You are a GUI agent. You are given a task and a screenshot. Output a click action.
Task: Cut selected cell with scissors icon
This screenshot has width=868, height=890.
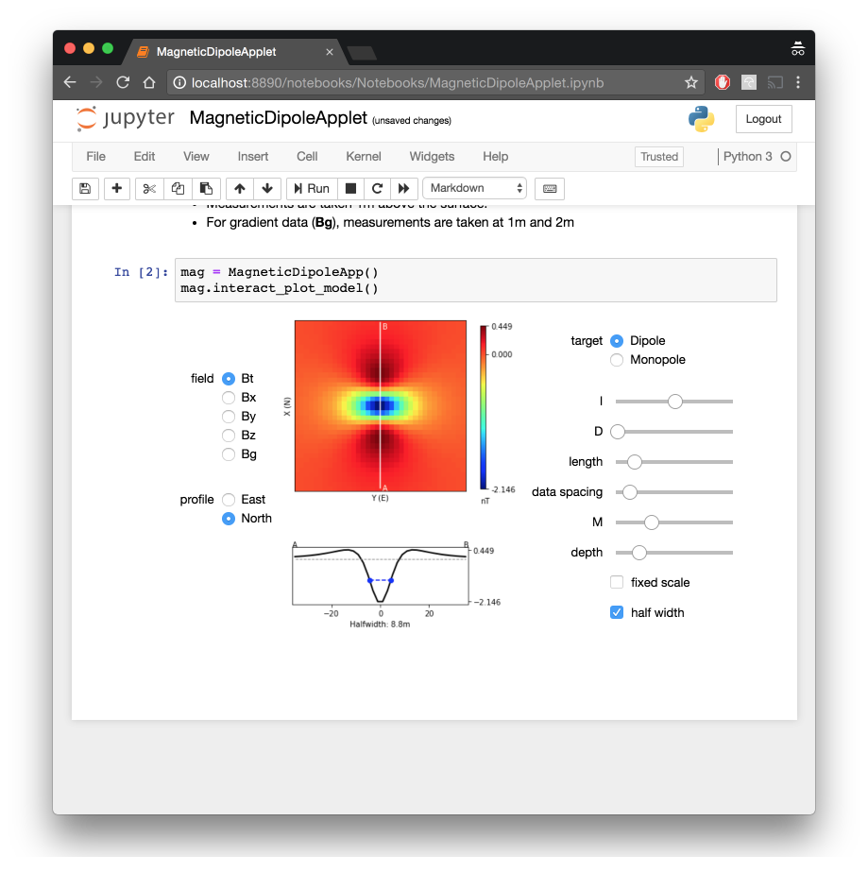click(149, 189)
